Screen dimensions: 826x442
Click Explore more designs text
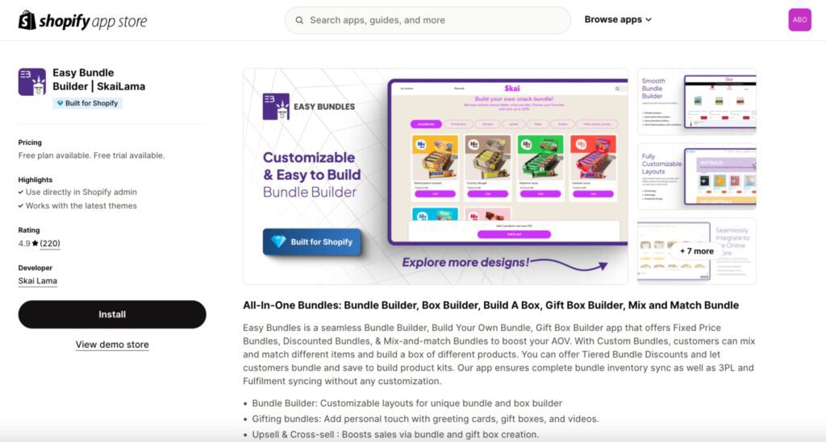tap(466, 262)
